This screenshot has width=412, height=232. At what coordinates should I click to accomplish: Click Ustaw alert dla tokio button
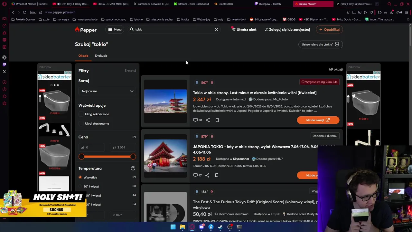321,44
